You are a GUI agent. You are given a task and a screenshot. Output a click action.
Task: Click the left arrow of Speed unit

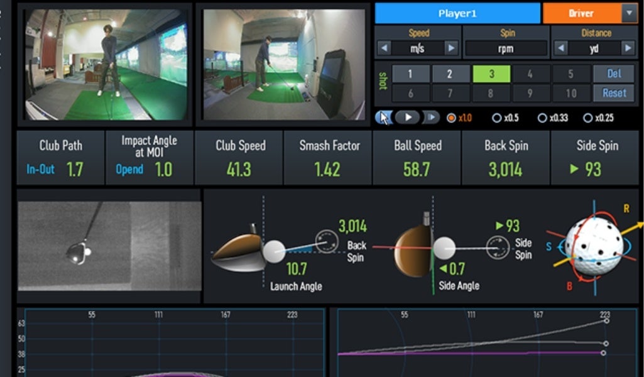[x=384, y=48]
